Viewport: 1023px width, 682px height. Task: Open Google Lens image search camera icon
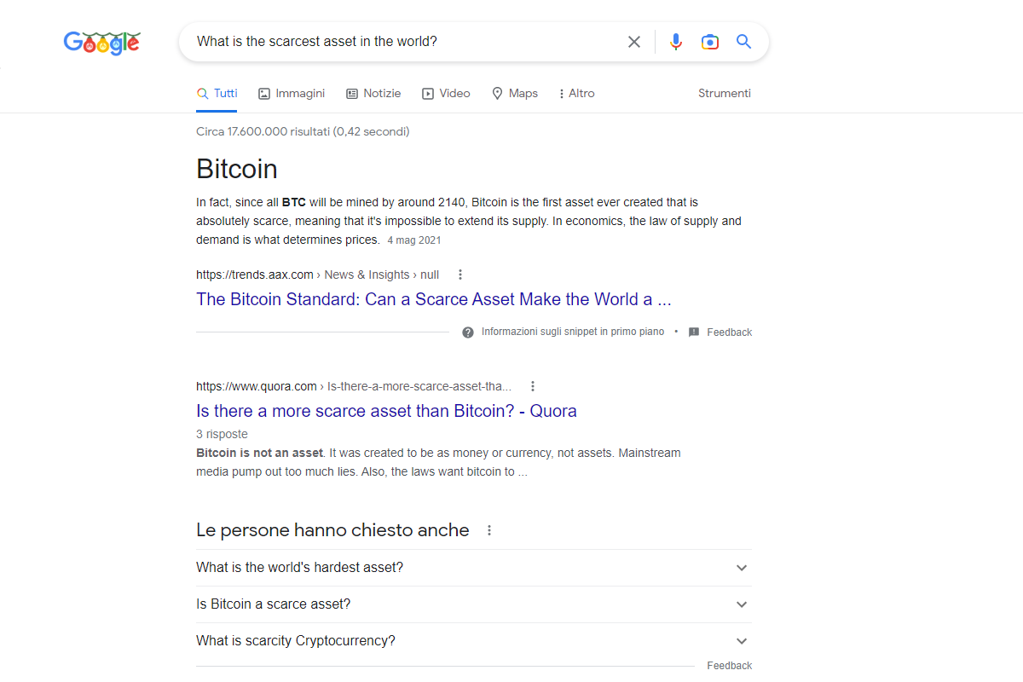pyautogui.click(x=710, y=41)
